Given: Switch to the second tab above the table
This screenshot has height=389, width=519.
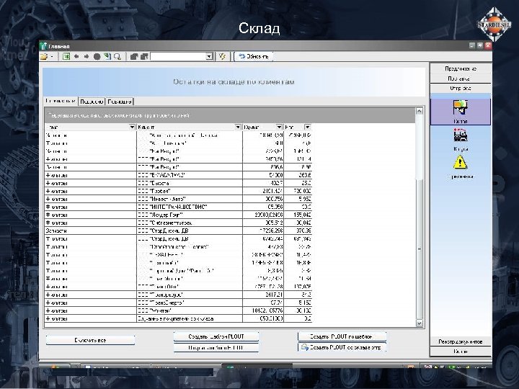Looking at the screenshot, I should [x=92, y=102].
